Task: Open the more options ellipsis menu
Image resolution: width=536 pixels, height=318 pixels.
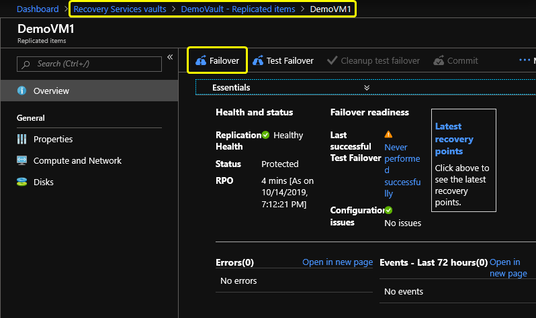Action: pos(525,60)
